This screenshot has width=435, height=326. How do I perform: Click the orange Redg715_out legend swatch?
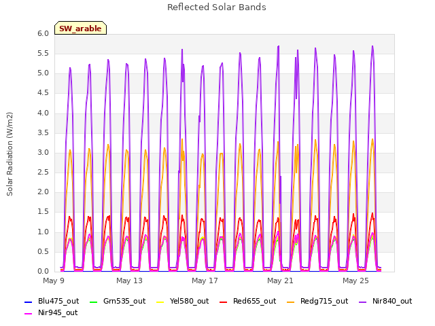291,302
